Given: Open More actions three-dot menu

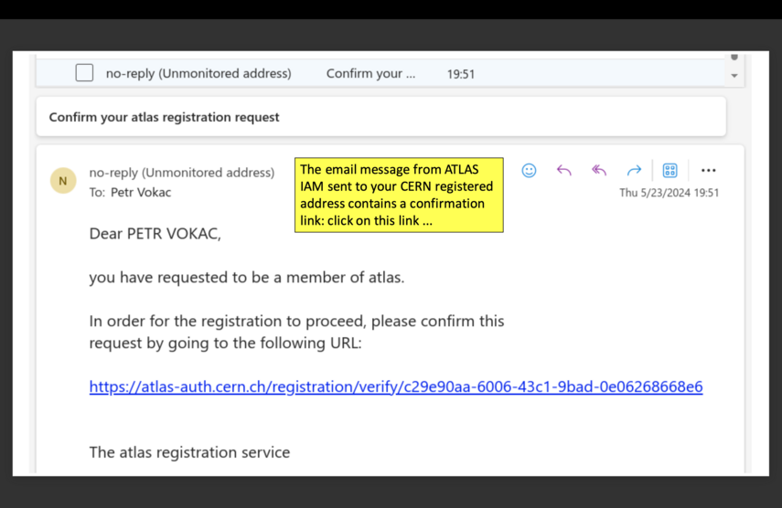Looking at the screenshot, I should [x=708, y=171].
